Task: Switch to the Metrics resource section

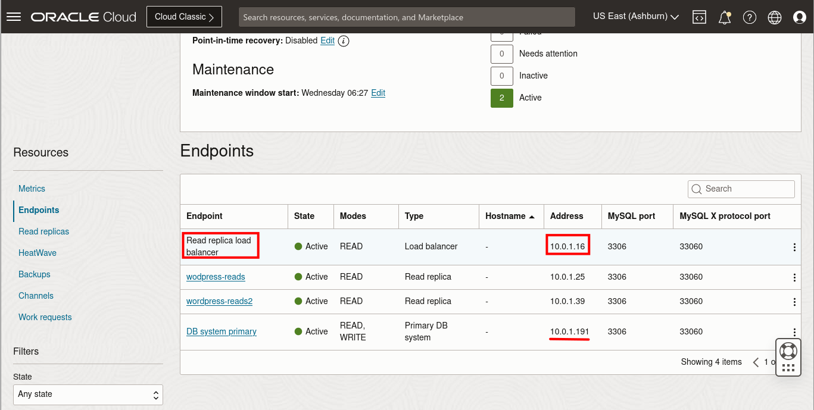Action: click(32, 189)
